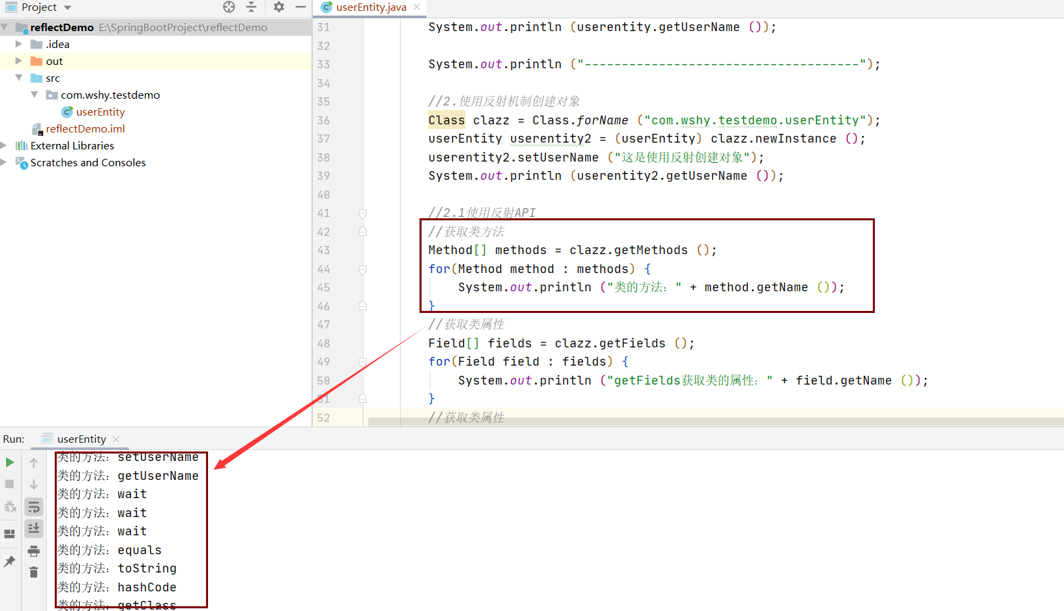Click the orange out folder icon
This screenshot has height=611, width=1064.
[37, 61]
